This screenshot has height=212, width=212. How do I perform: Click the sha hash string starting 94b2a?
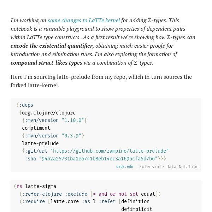pyautogui.click(x=98, y=159)
